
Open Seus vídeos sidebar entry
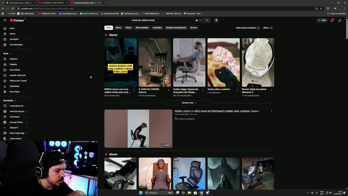tap(15, 70)
